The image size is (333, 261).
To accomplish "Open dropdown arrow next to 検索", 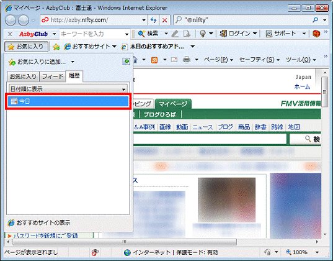I will 166,34.
